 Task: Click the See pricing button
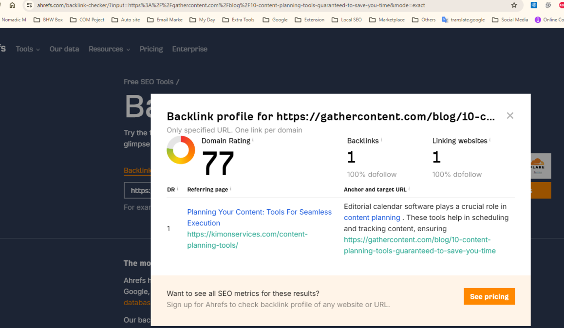point(489,296)
